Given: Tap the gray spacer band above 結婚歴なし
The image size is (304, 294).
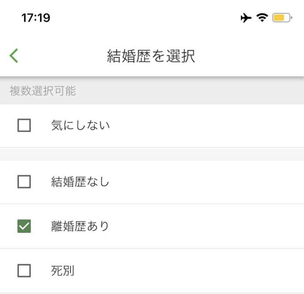Looking at the screenshot, I should (152, 154).
